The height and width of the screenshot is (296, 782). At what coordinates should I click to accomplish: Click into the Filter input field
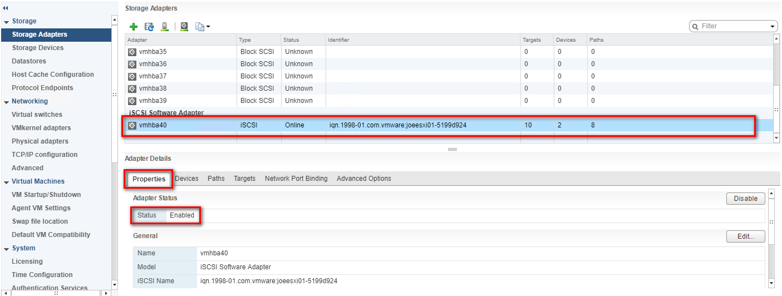pyautogui.click(x=734, y=26)
